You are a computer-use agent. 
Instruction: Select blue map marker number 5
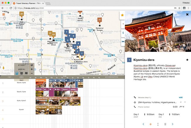[68, 40]
